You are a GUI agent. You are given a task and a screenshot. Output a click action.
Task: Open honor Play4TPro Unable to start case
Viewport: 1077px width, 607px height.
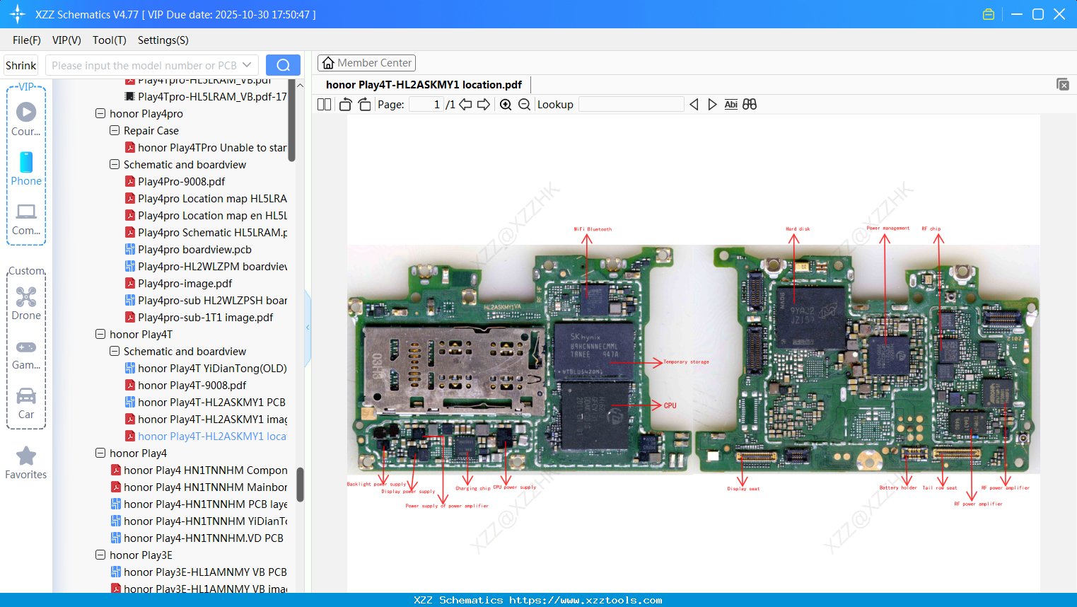[206, 147]
